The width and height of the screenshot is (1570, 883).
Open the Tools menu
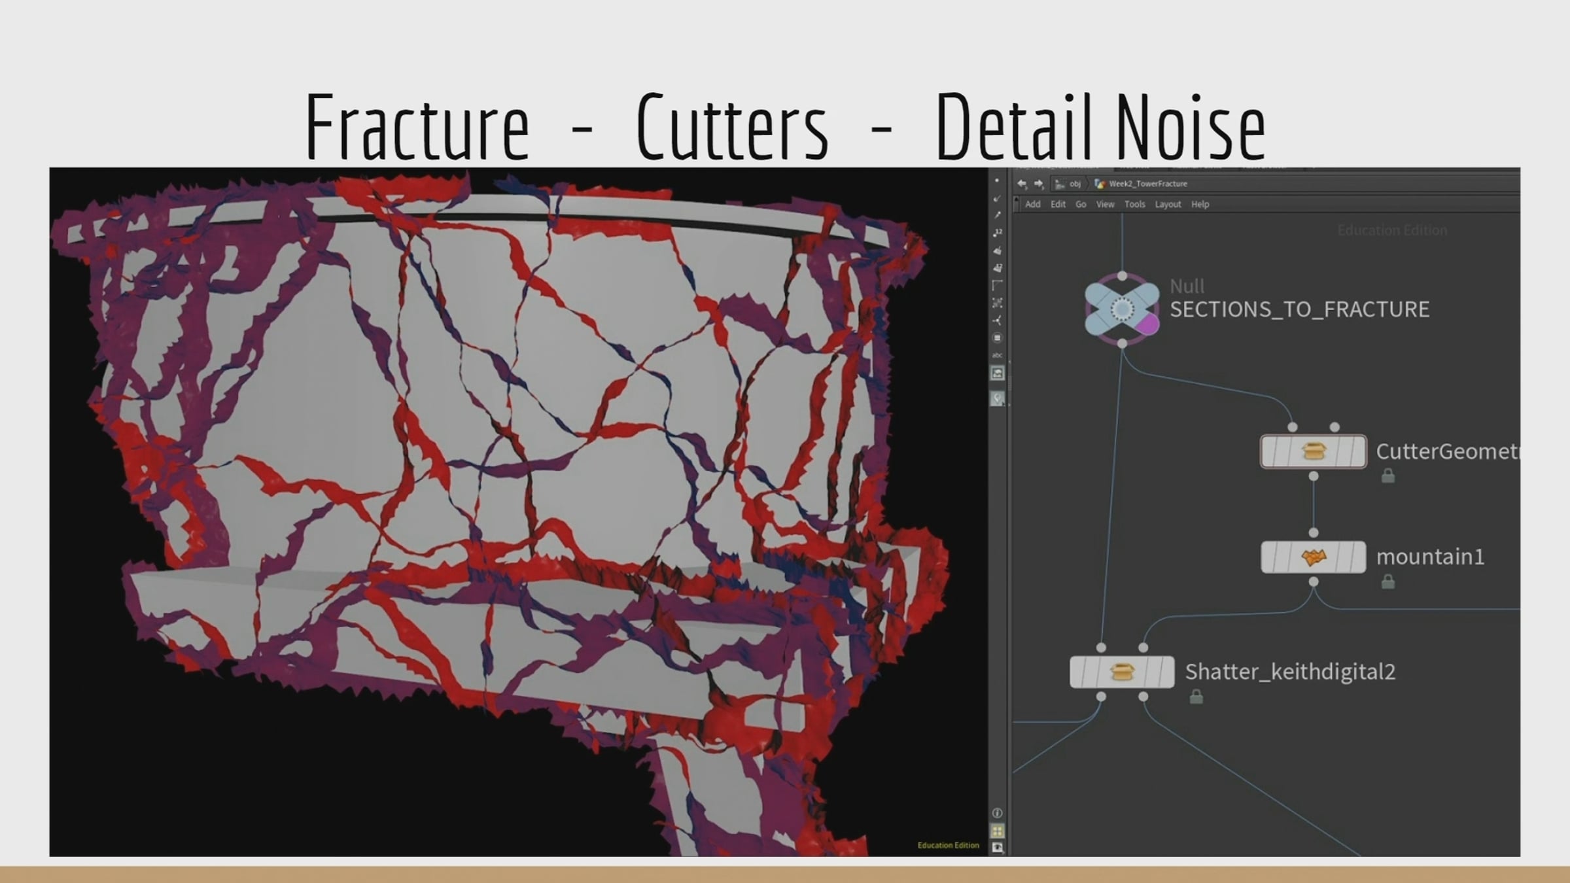pos(1134,205)
